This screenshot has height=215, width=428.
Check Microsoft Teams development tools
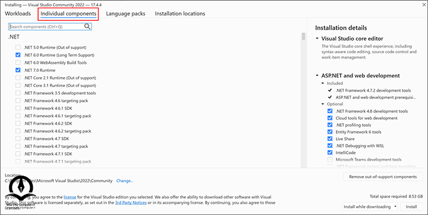tap(330, 159)
